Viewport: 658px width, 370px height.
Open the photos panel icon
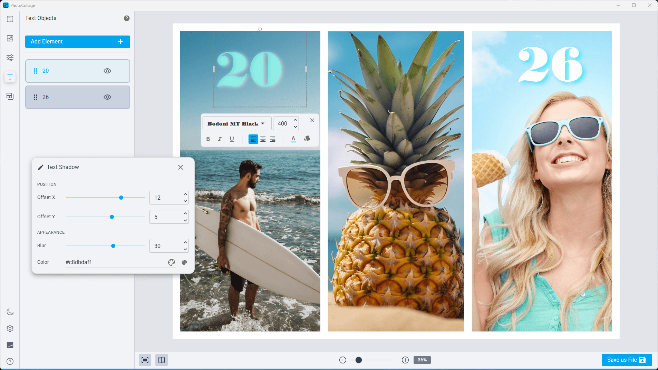[x=10, y=38]
